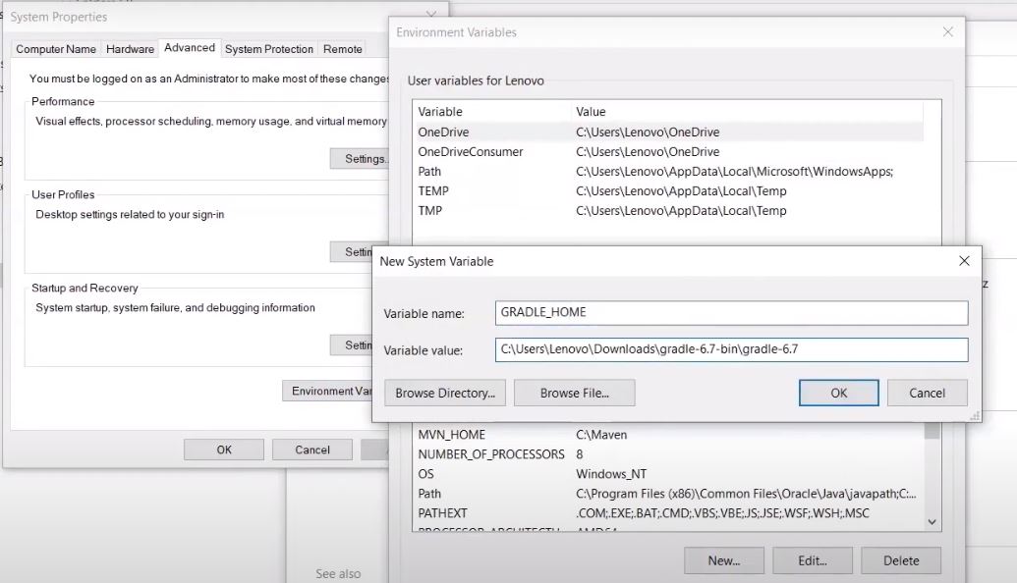Click the scrollbar down arrow in system variables
Screen dimensions: 1017x583
pyautogui.click(x=932, y=523)
